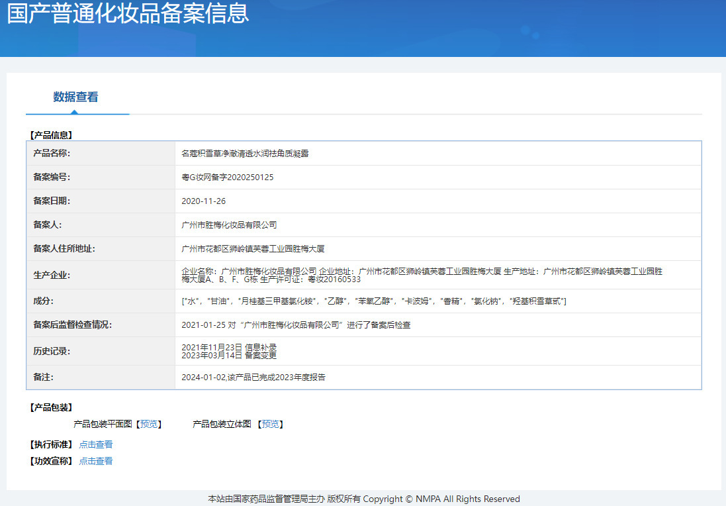726x506 pixels.
Task: Open 点击查看 link next to 功效宣称
Action: (96, 461)
